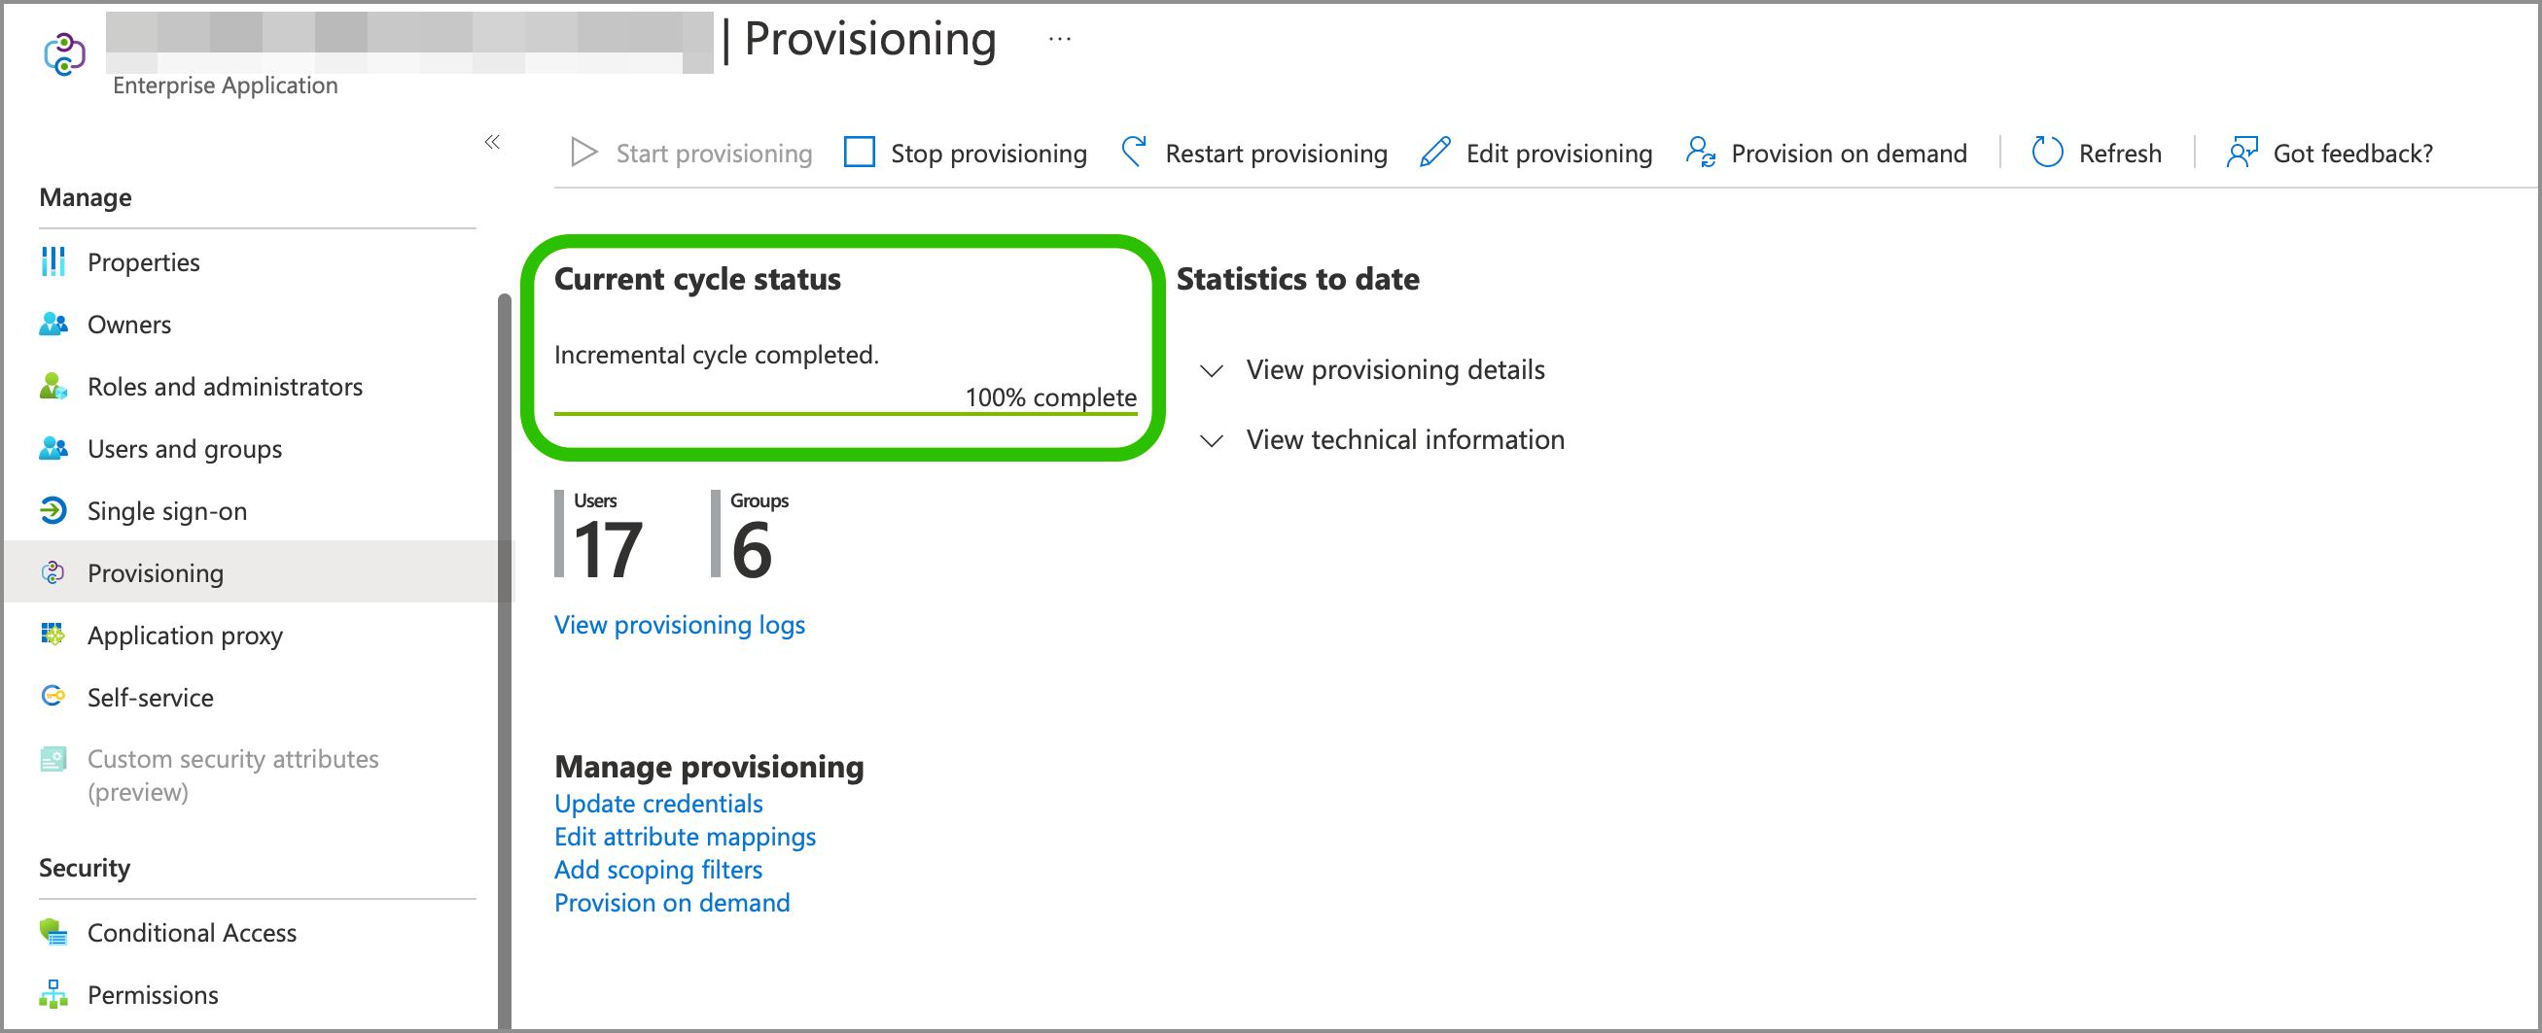Screen dimensions: 2542x1033
Task: Open the ellipsis menu beside Provisioning title
Action: [x=1060, y=40]
